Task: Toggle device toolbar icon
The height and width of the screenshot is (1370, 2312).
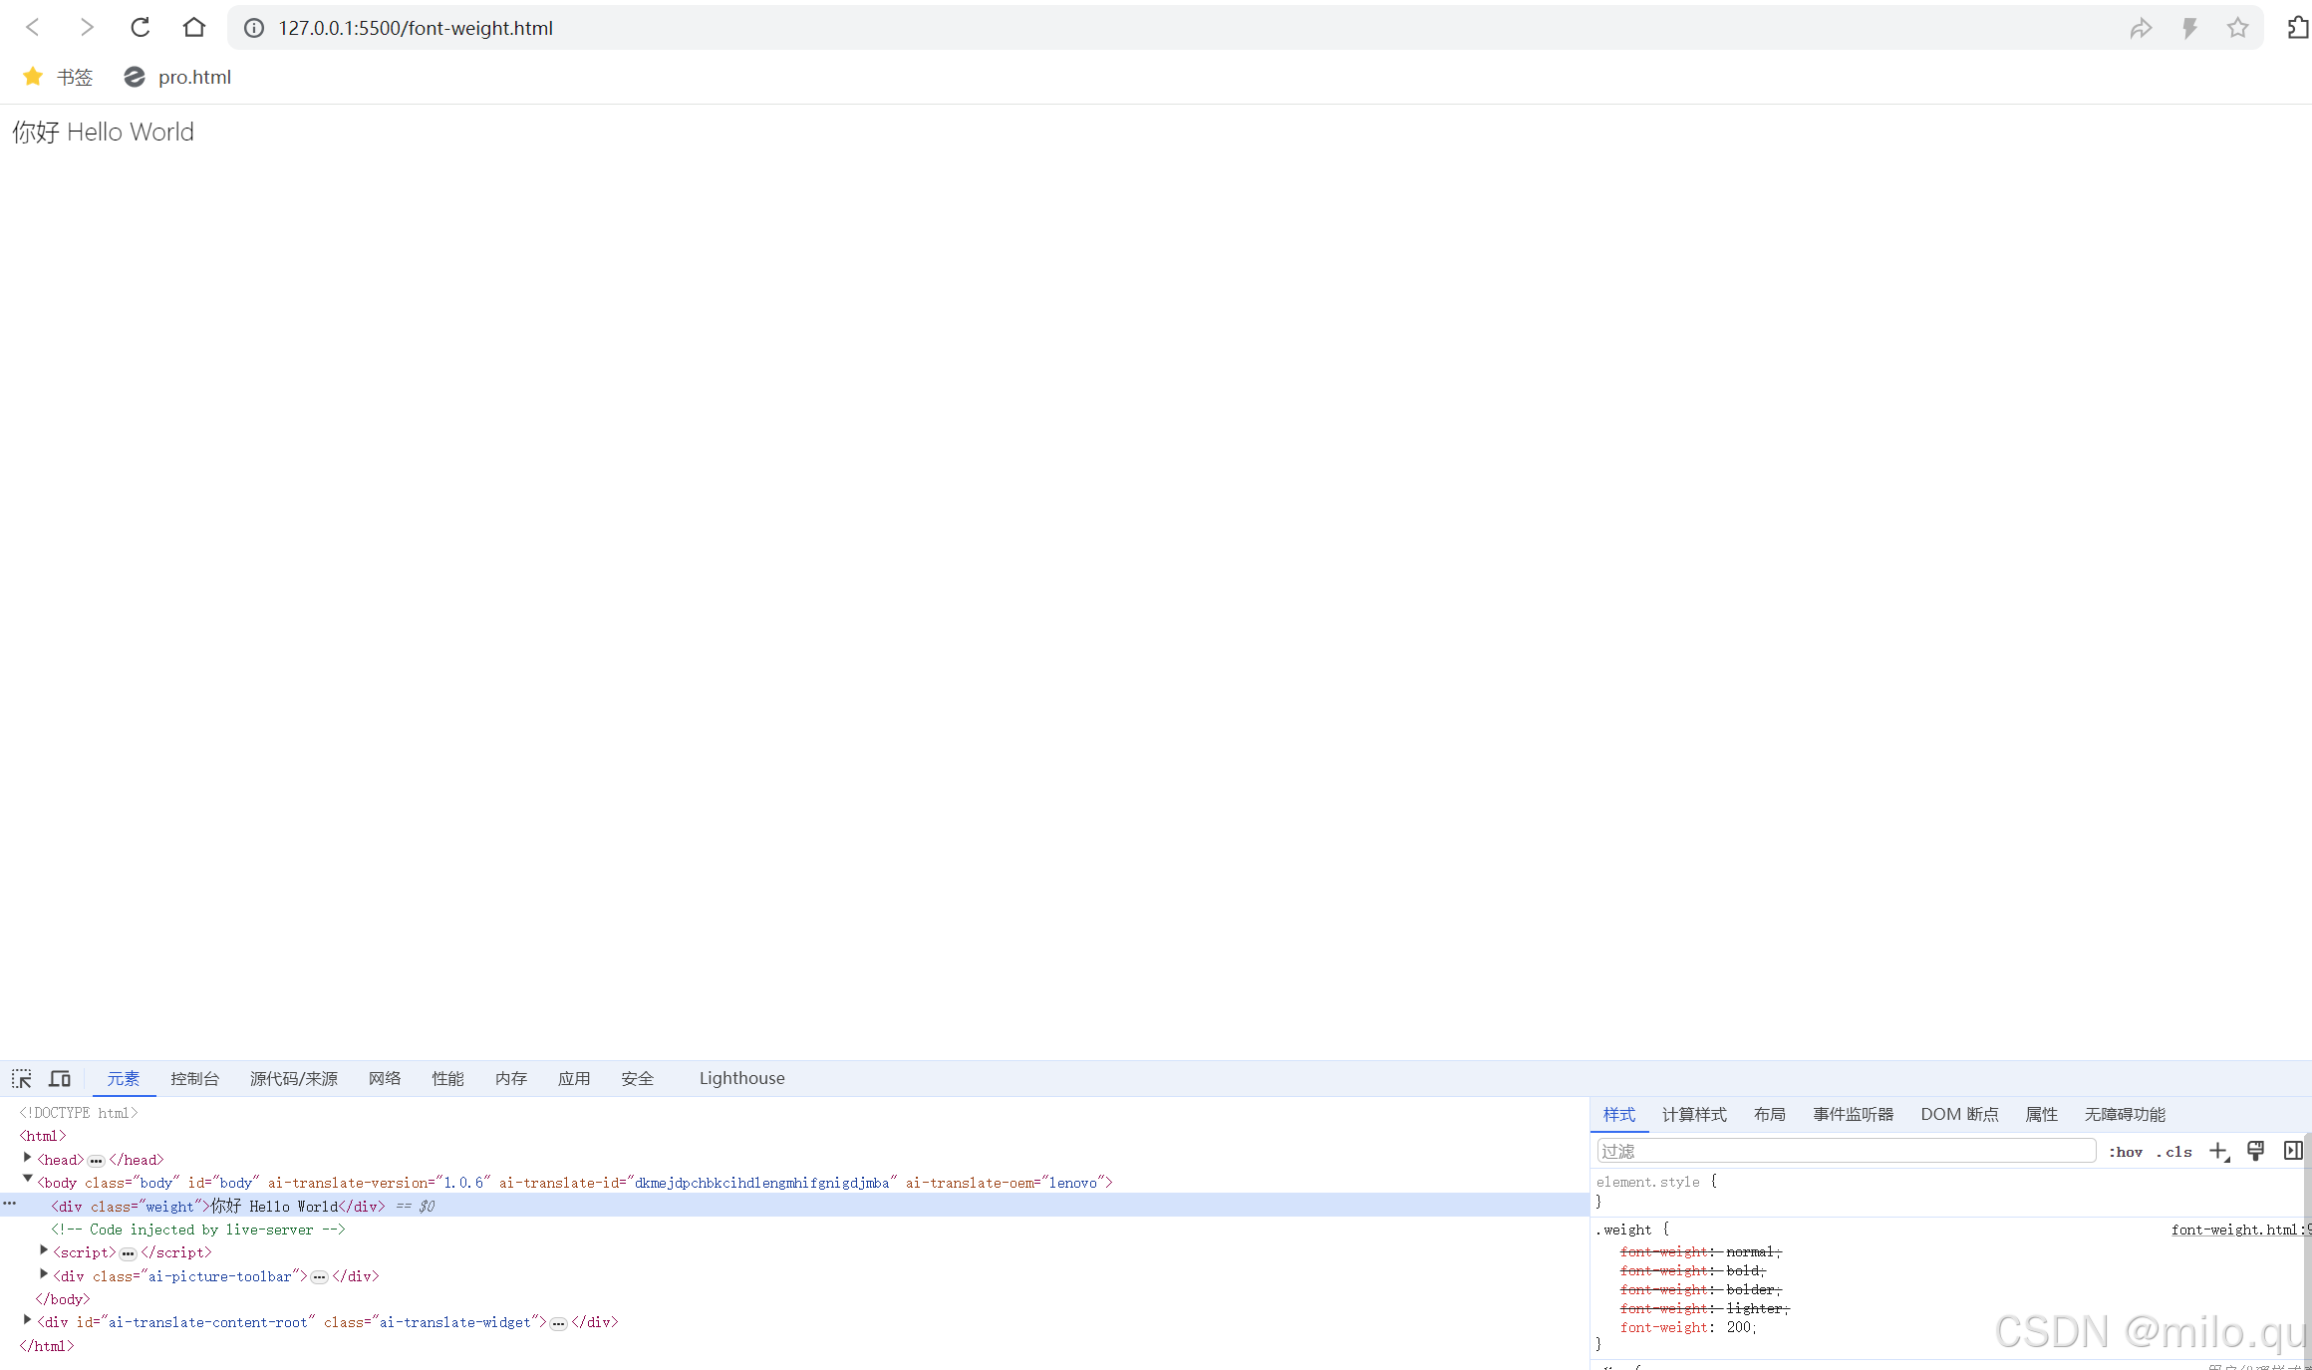Action: (x=60, y=1078)
